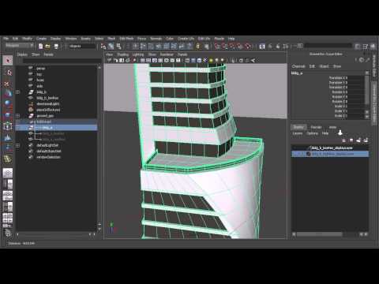Open the viewport Shading menu
This screenshot has width=379, height=284.
pyautogui.click(x=123, y=54)
